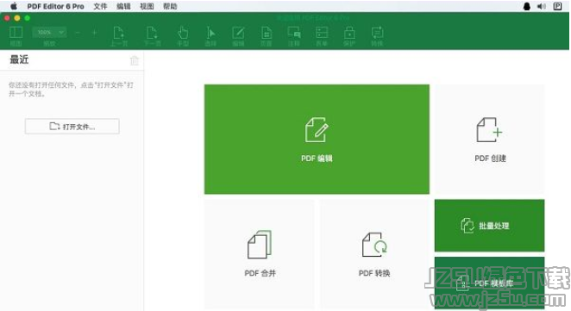Open the page tool in toolbar

point(267,33)
